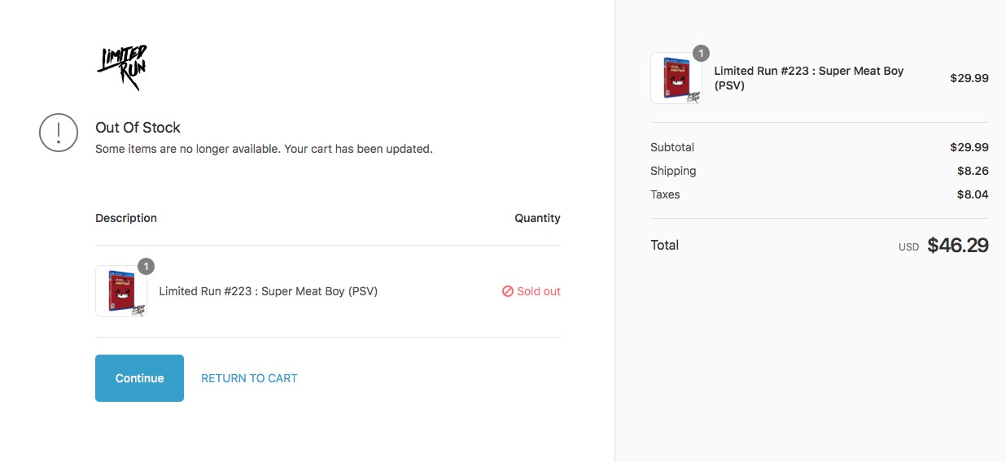Open Super Meat Boy thumbnail in order summary
This screenshot has height=462, width=1006.
click(676, 78)
